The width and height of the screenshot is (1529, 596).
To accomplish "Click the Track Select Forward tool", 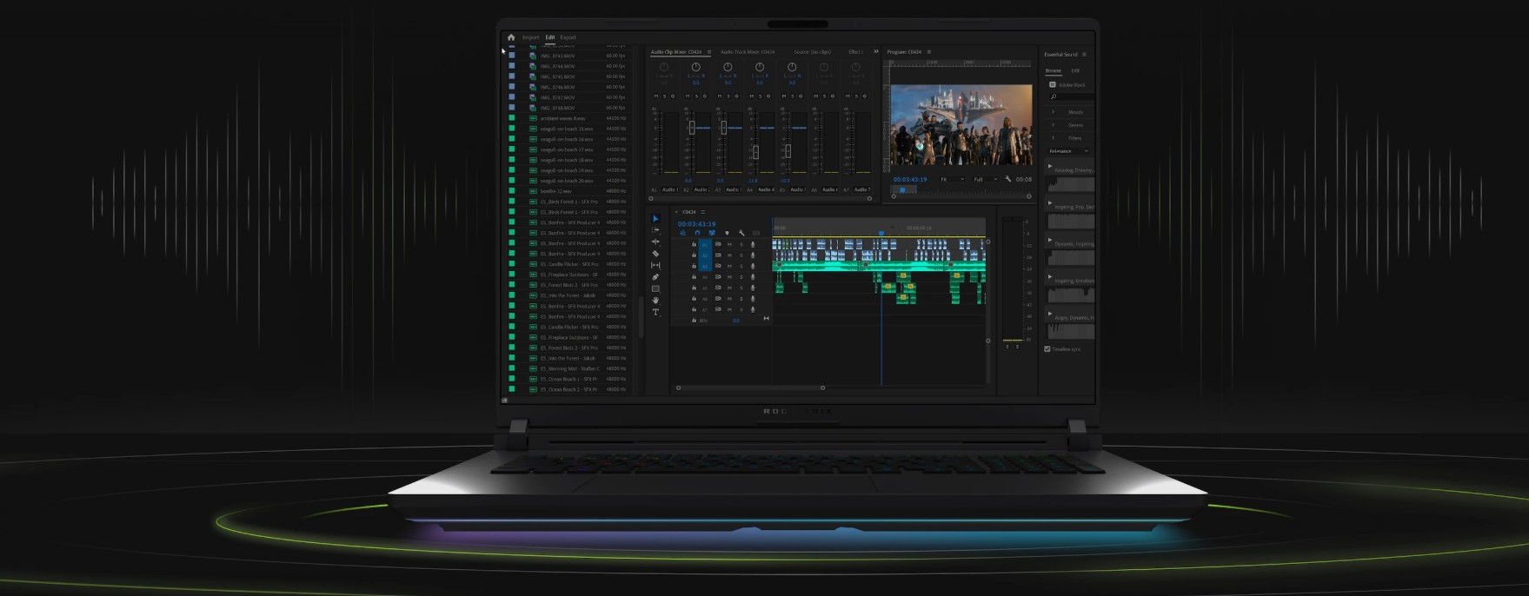I will 655,230.
